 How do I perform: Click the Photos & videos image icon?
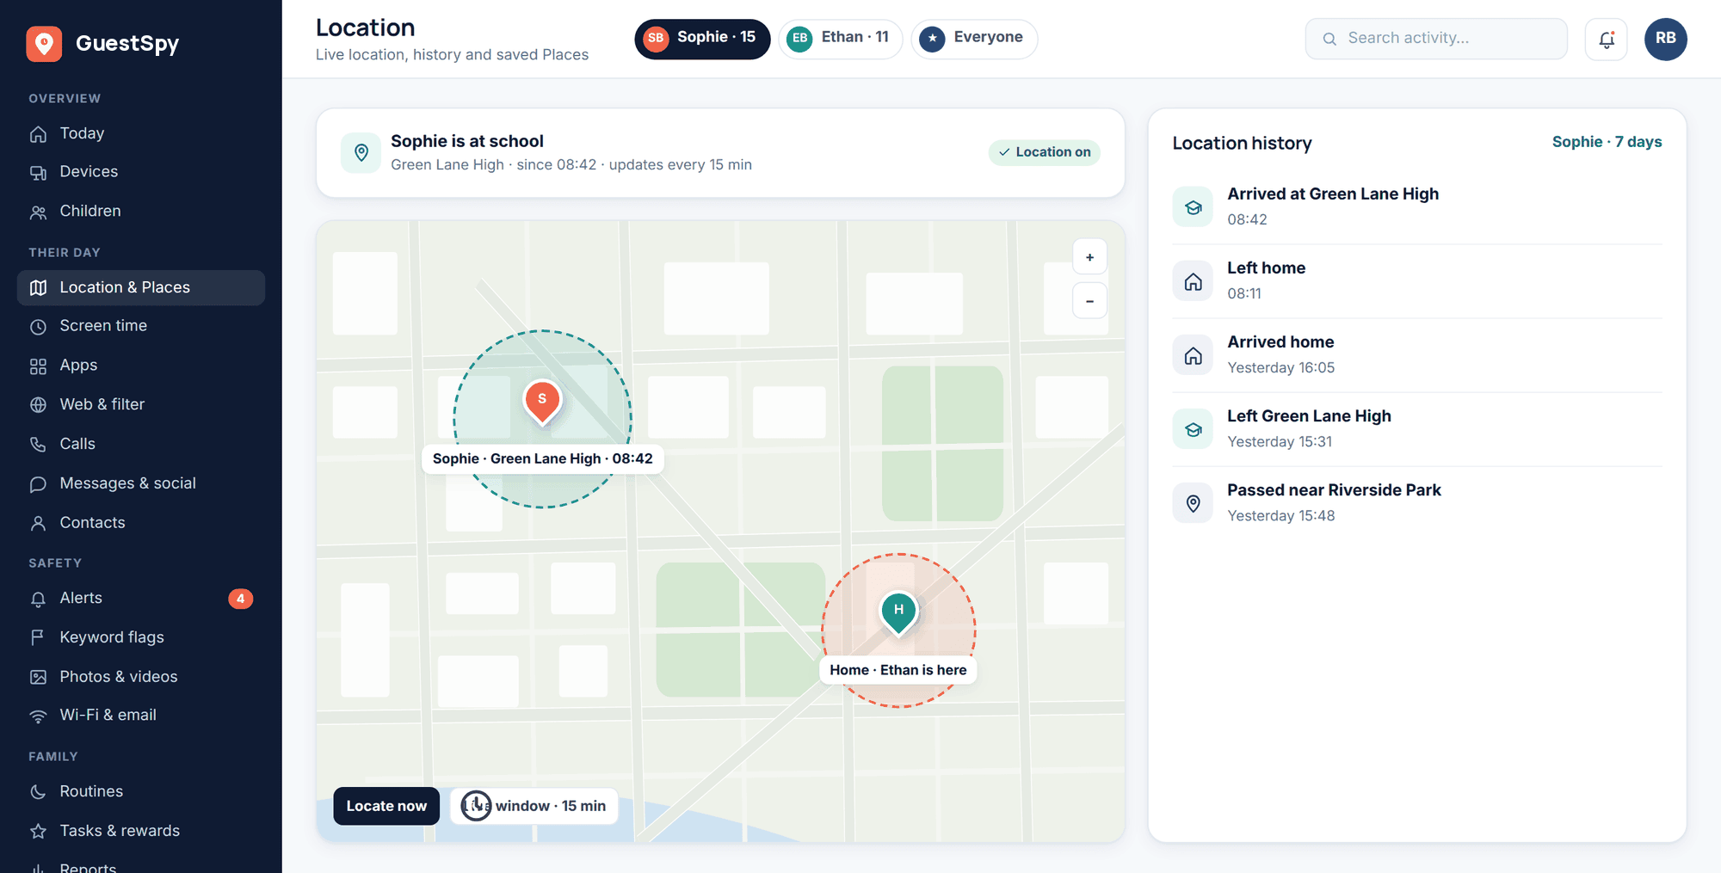tap(38, 677)
